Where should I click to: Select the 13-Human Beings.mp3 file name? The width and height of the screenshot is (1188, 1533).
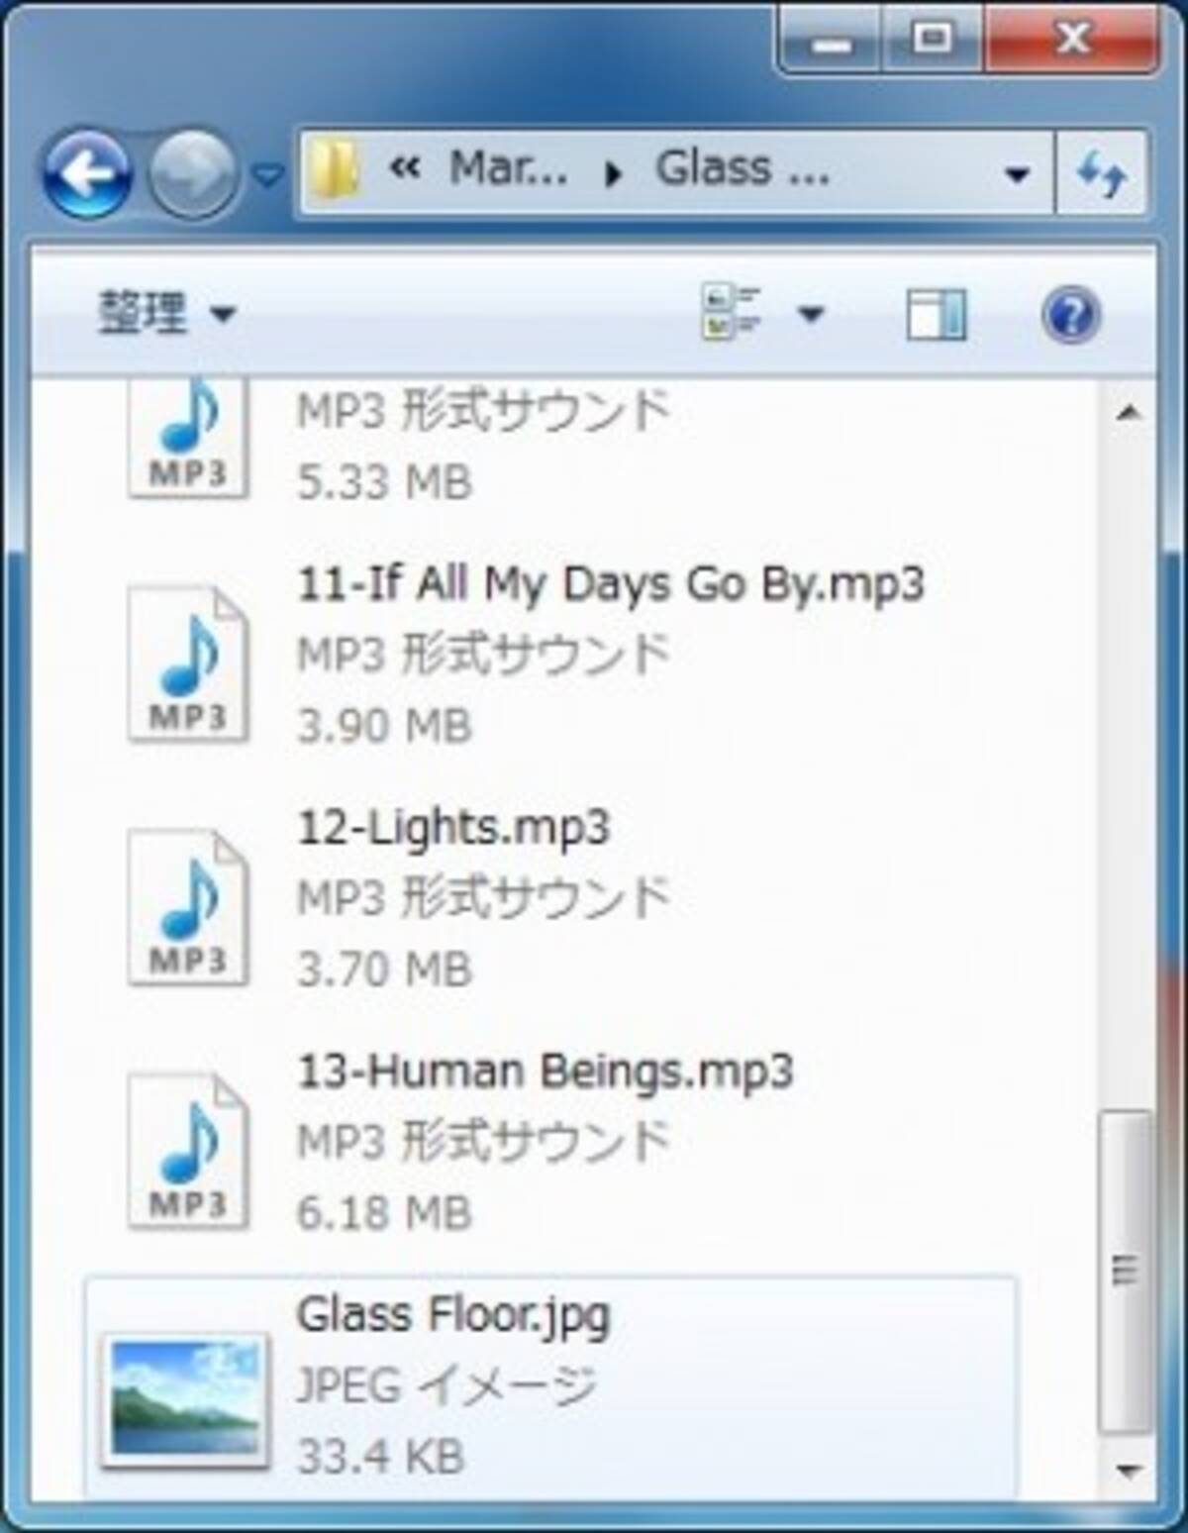point(545,1072)
